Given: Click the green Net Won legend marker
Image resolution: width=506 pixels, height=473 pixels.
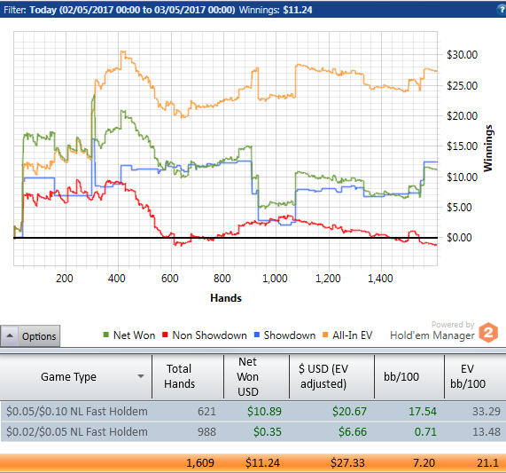Looking at the screenshot, I should coord(105,335).
